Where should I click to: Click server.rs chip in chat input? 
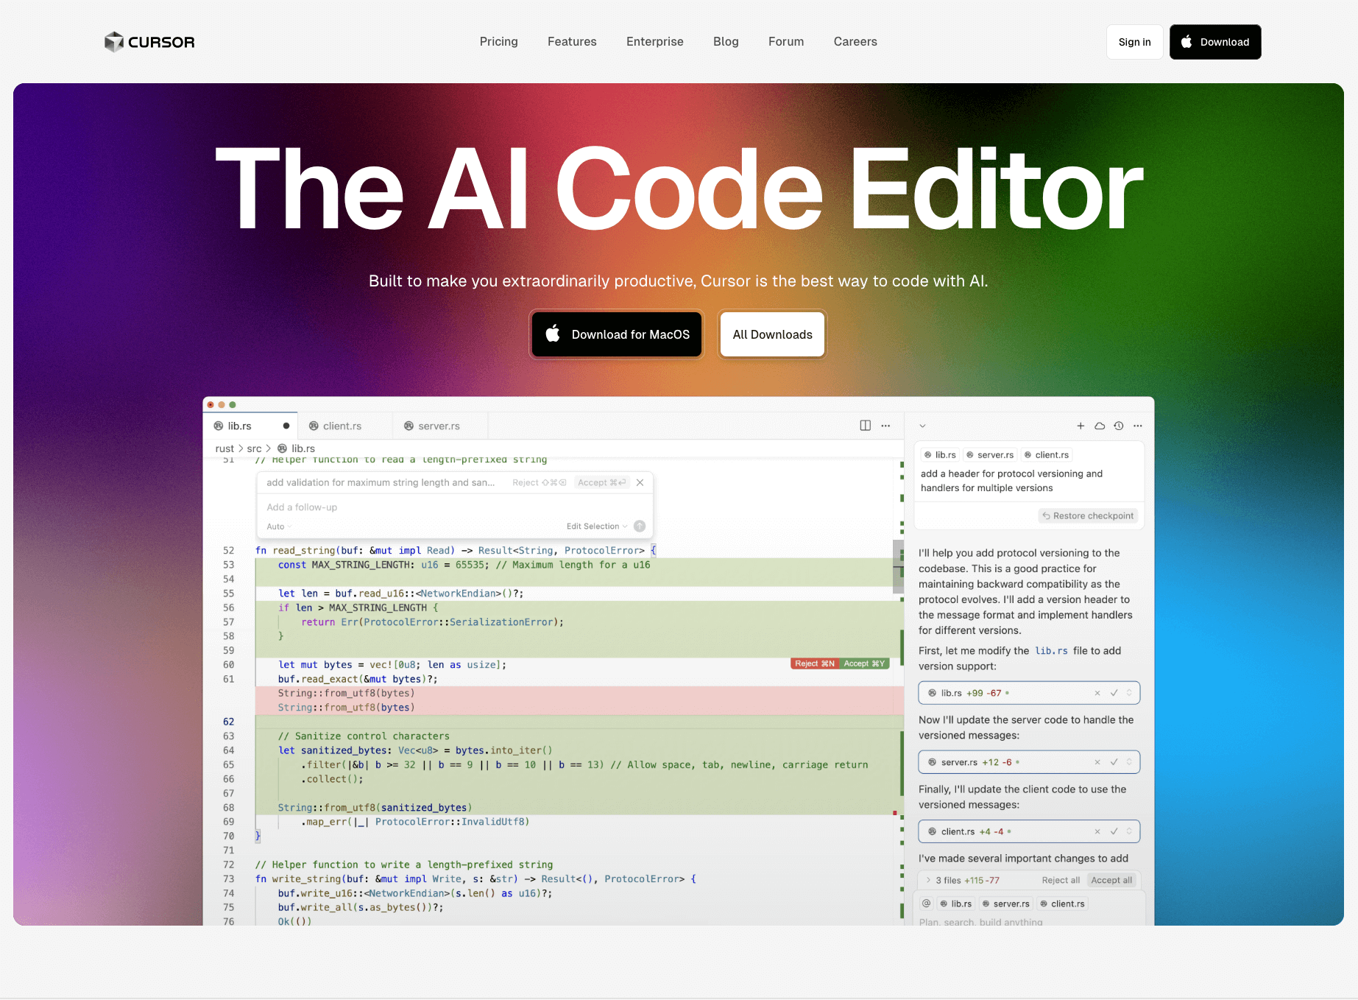pyautogui.click(x=1005, y=904)
